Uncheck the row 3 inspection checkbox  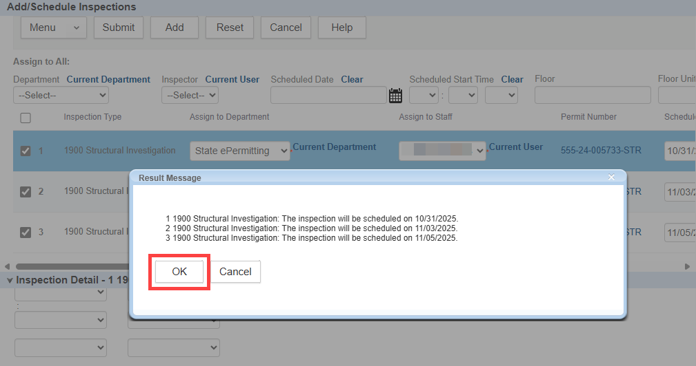(x=26, y=232)
